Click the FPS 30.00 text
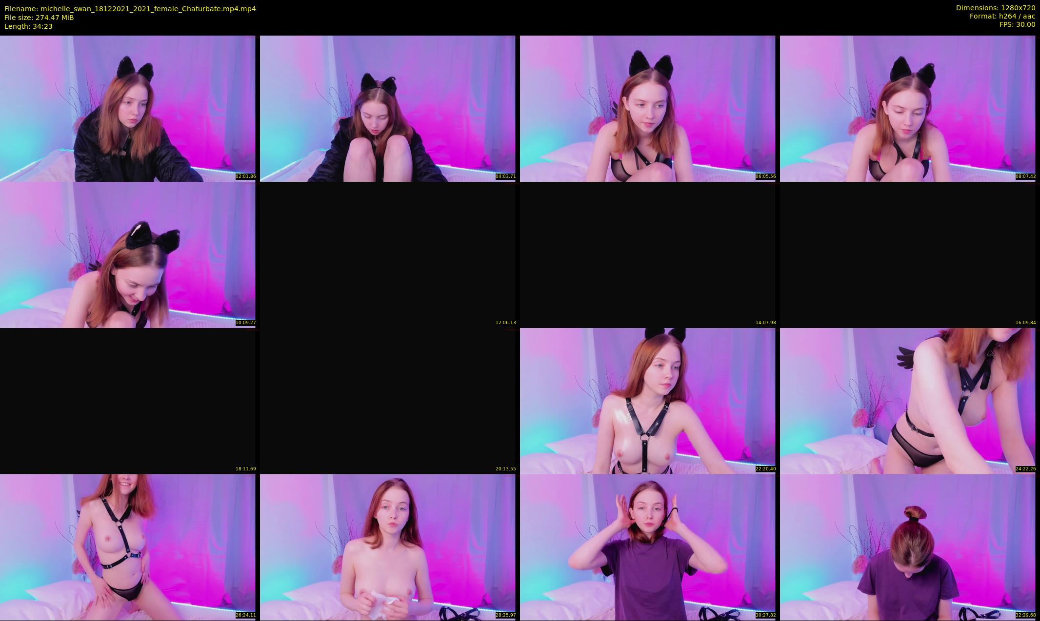Screen dimensions: 1040x621 click(x=1017, y=24)
